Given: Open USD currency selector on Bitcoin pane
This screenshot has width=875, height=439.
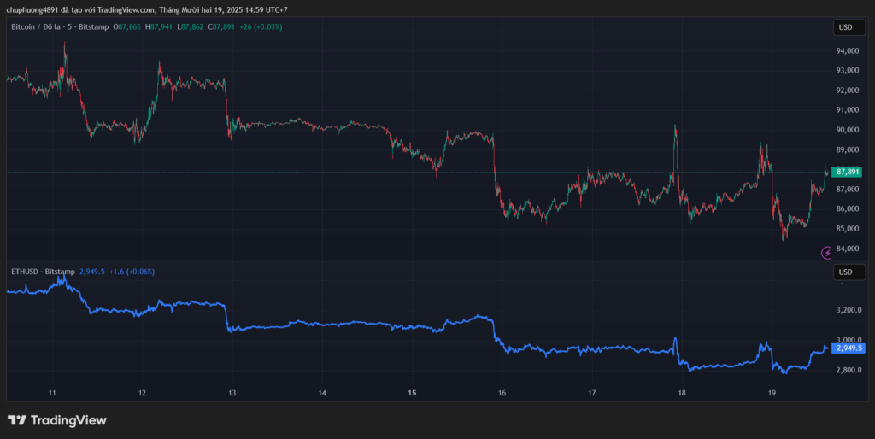Looking at the screenshot, I should [845, 27].
